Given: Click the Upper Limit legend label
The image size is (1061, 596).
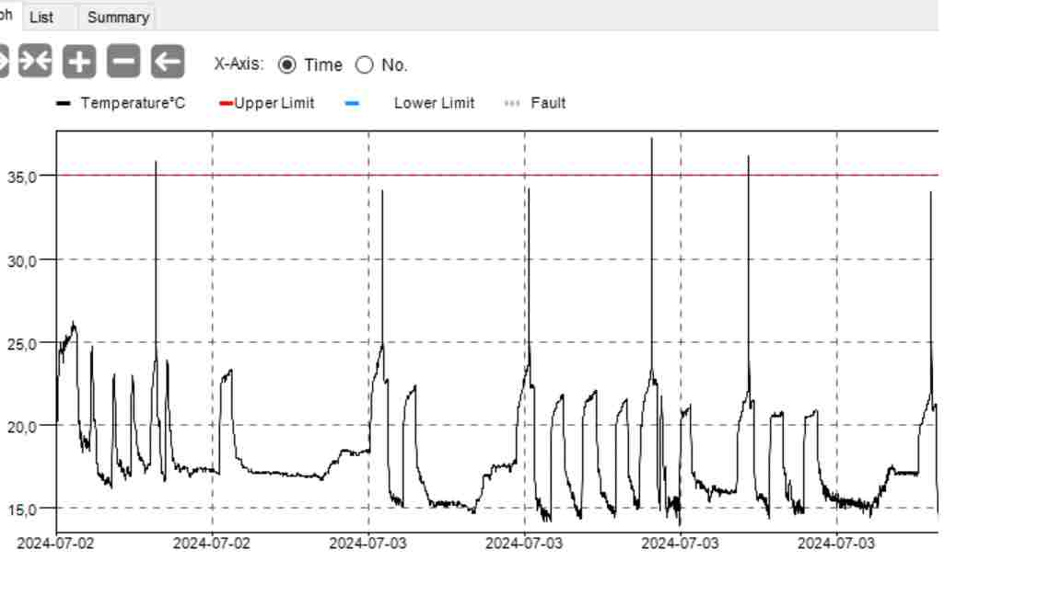Looking at the screenshot, I should click(x=274, y=103).
